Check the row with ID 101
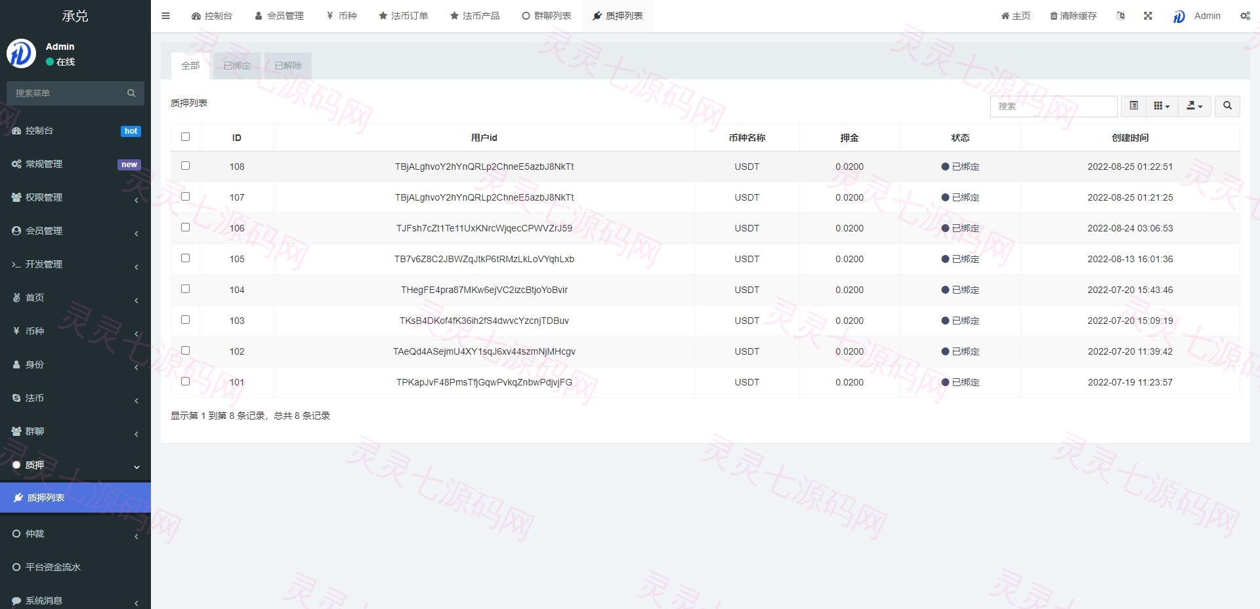 tap(185, 381)
